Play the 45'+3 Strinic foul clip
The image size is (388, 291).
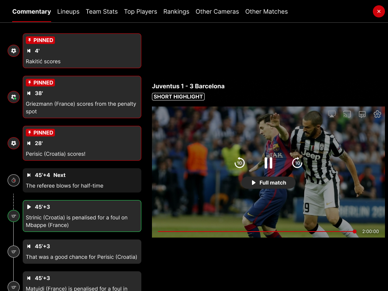click(29, 207)
